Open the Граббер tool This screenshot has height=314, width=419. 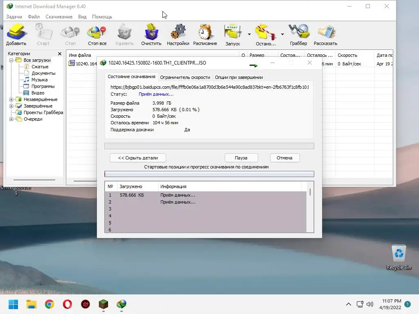tap(298, 34)
